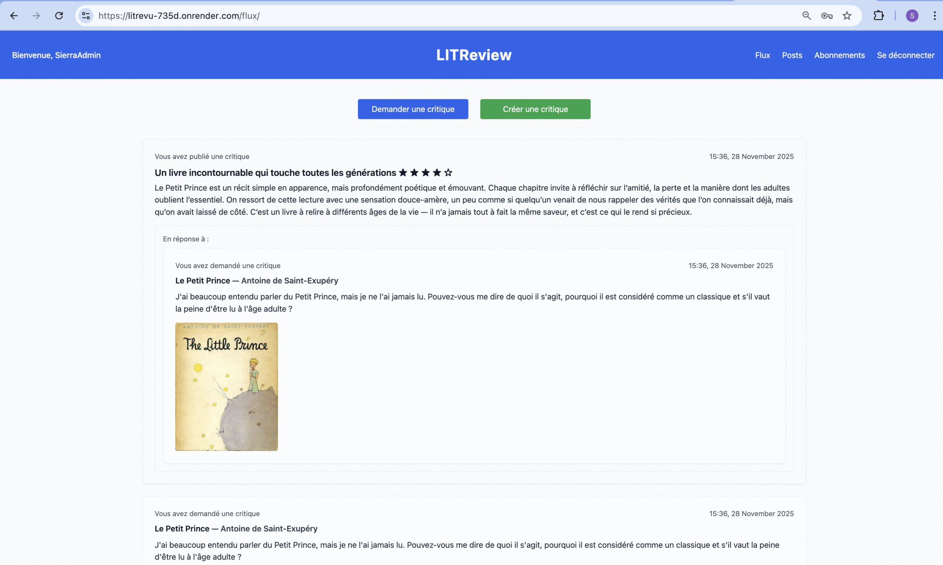Click the LITReview site title
943x565 pixels.
(x=474, y=55)
